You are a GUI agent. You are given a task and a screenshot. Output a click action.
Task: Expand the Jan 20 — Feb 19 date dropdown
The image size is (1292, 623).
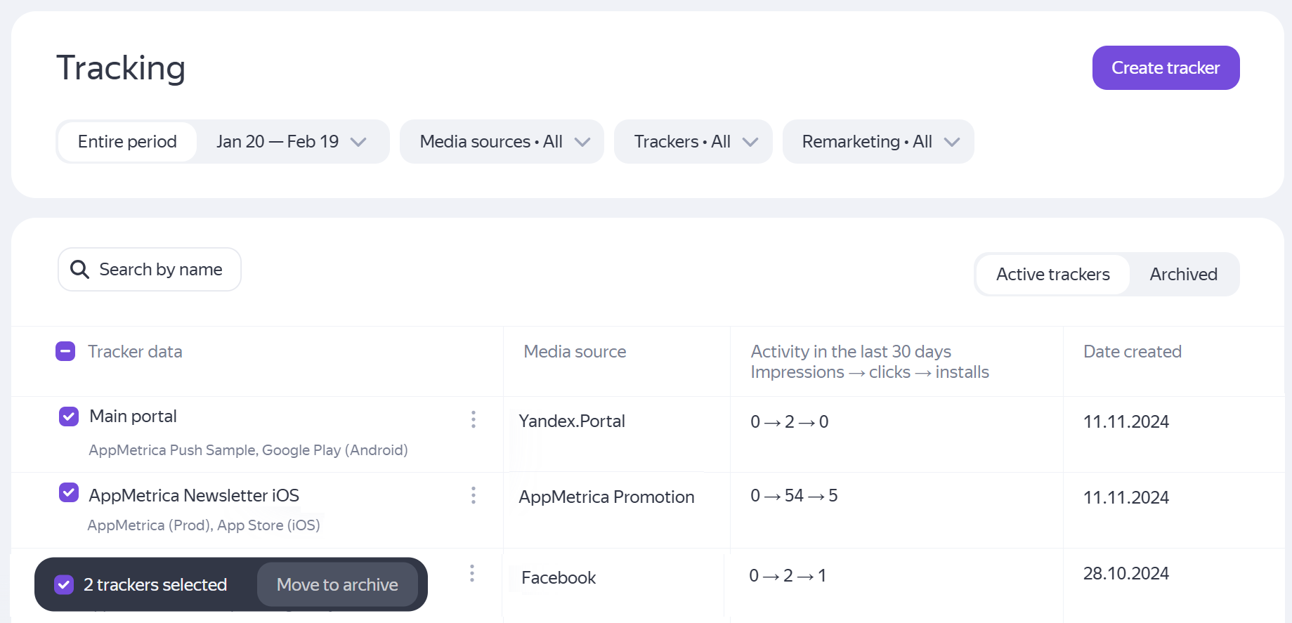tap(292, 142)
